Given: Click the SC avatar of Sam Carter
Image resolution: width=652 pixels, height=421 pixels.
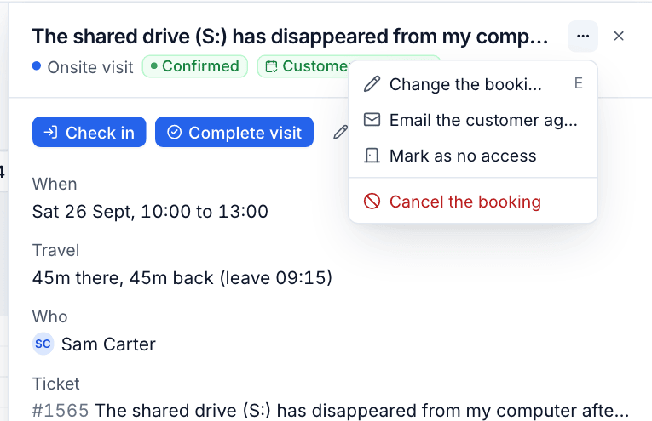Looking at the screenshot, I should coord(43,344).
